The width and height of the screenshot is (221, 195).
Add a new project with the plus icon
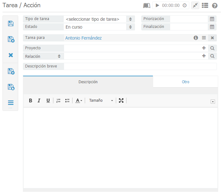pos(204,48)
